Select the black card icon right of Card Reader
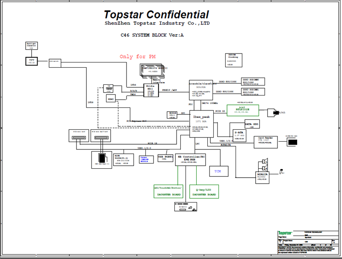 [293, 142]
